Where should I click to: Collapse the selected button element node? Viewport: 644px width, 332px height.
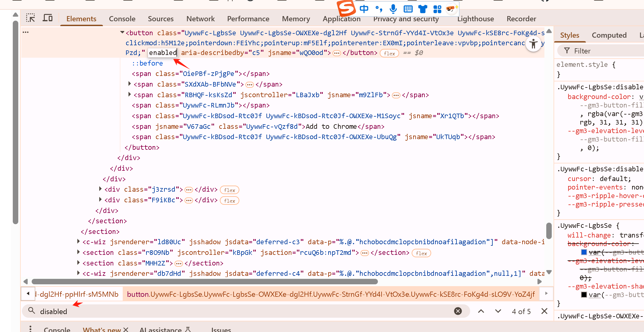[x=122, y=33]
